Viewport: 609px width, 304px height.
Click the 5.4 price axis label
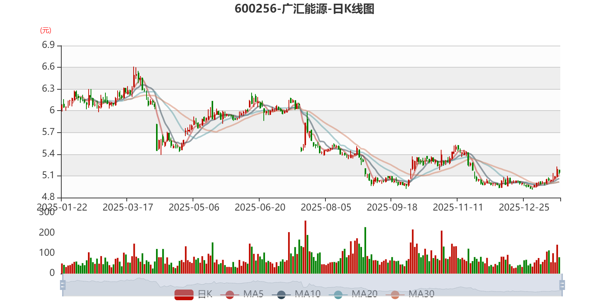[x=48, y=154]
